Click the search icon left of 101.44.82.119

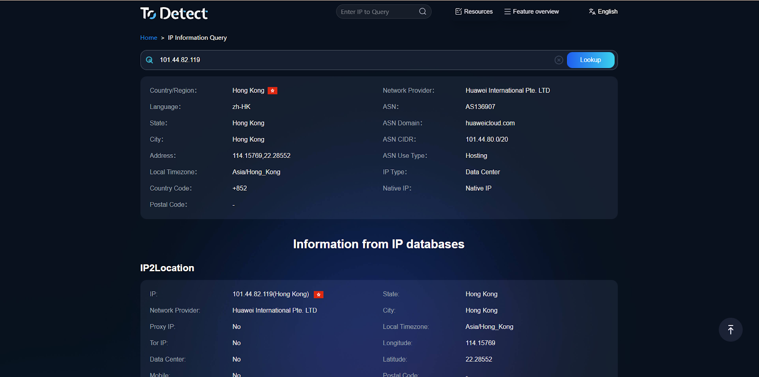click(149, 60)
